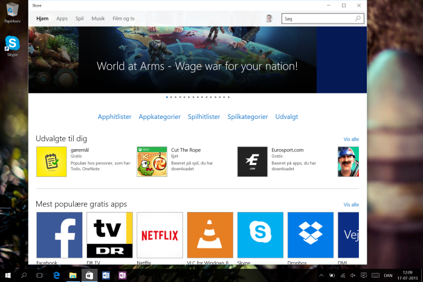Click the battery status tray icon
Image resolution: width=423 pixels, height=282 pixels.
pyautogui.click(x=332, y=275)
